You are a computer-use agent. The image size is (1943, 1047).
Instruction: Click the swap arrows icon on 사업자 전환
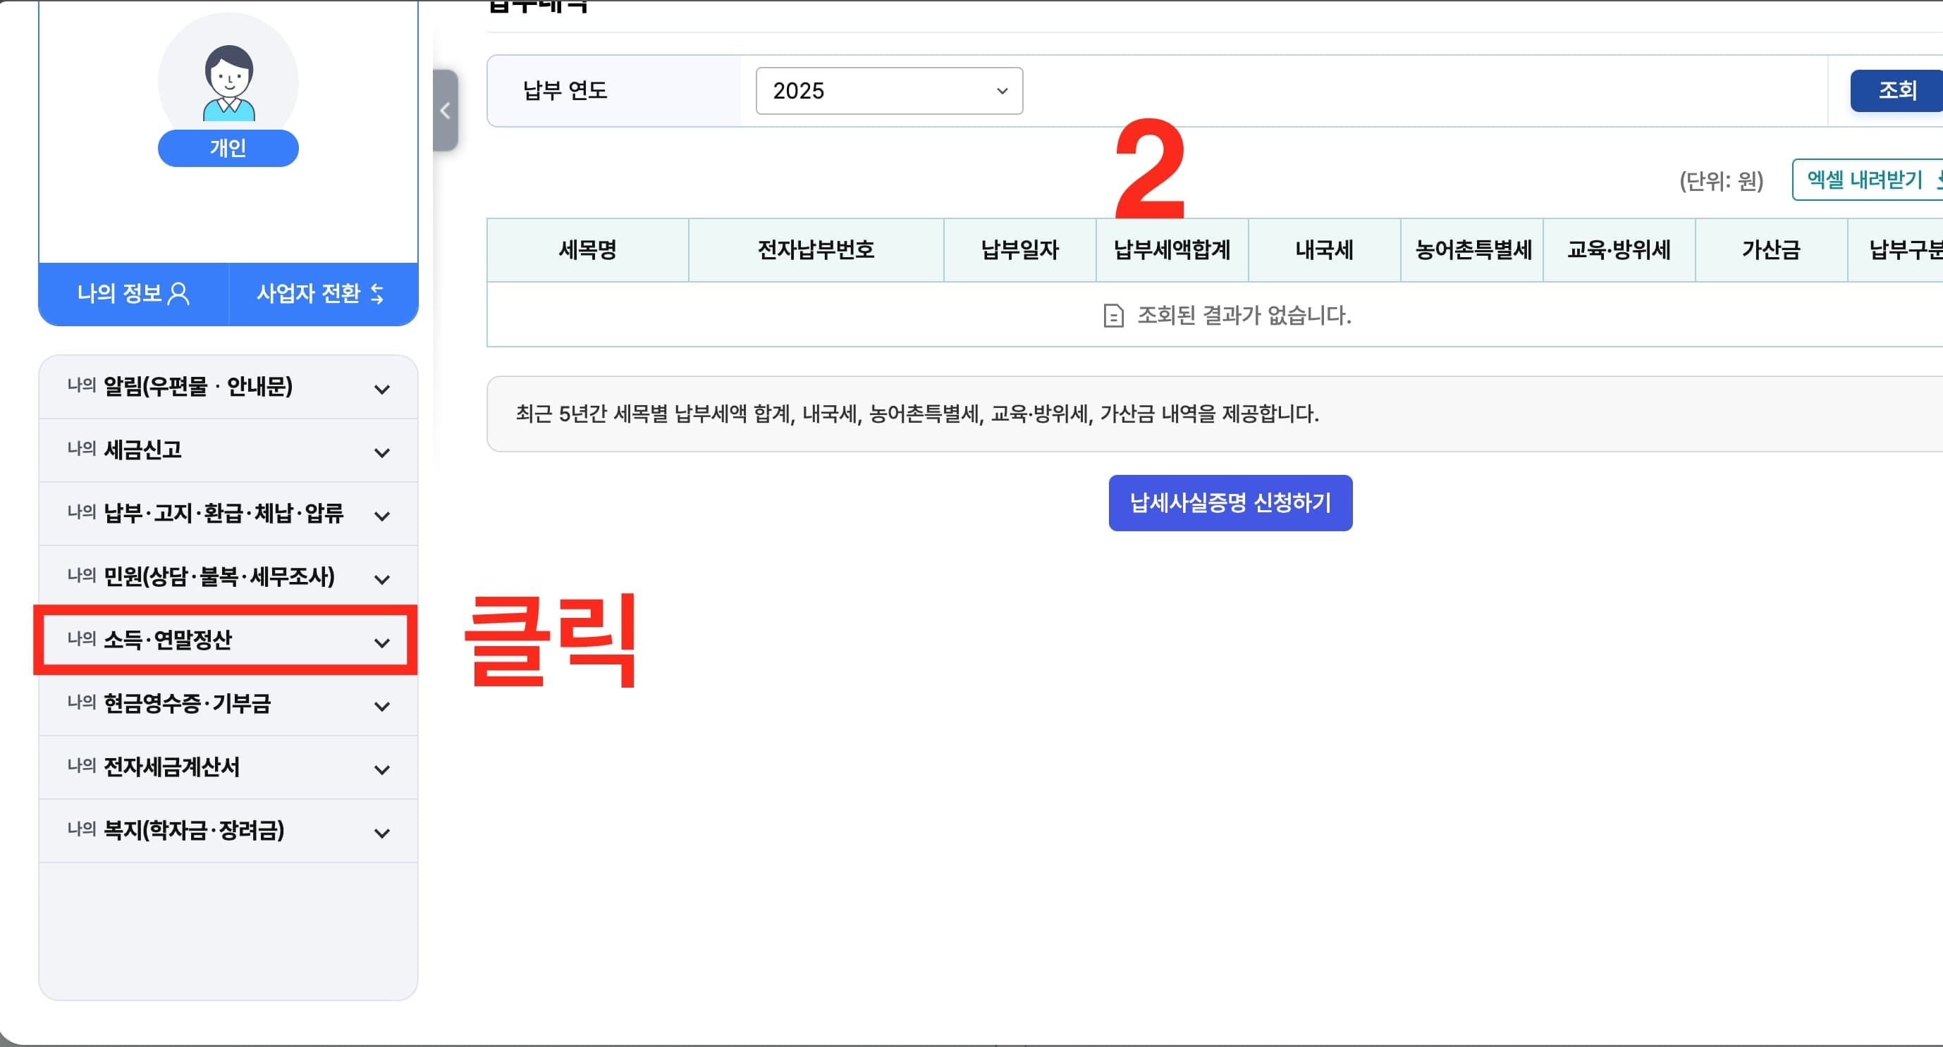pyautogui.click(x=375, y=294)
